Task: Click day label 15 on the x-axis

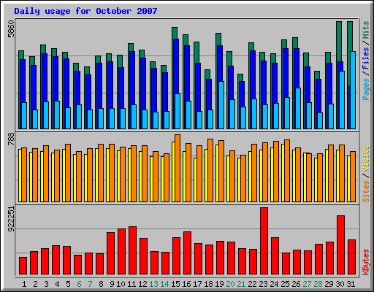Action: [x=175, y=284]
